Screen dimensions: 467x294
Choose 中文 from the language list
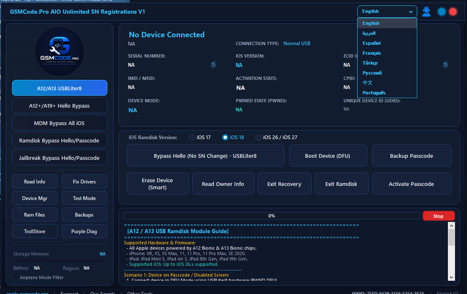(x=387, y=83)
